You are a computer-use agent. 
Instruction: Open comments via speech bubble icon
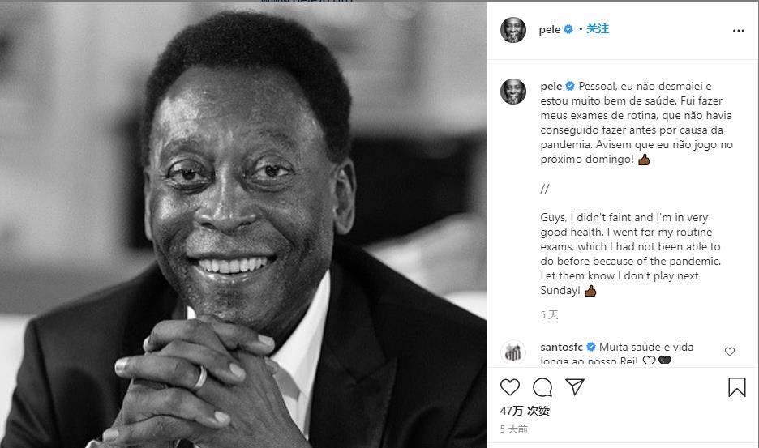[542, 387]
